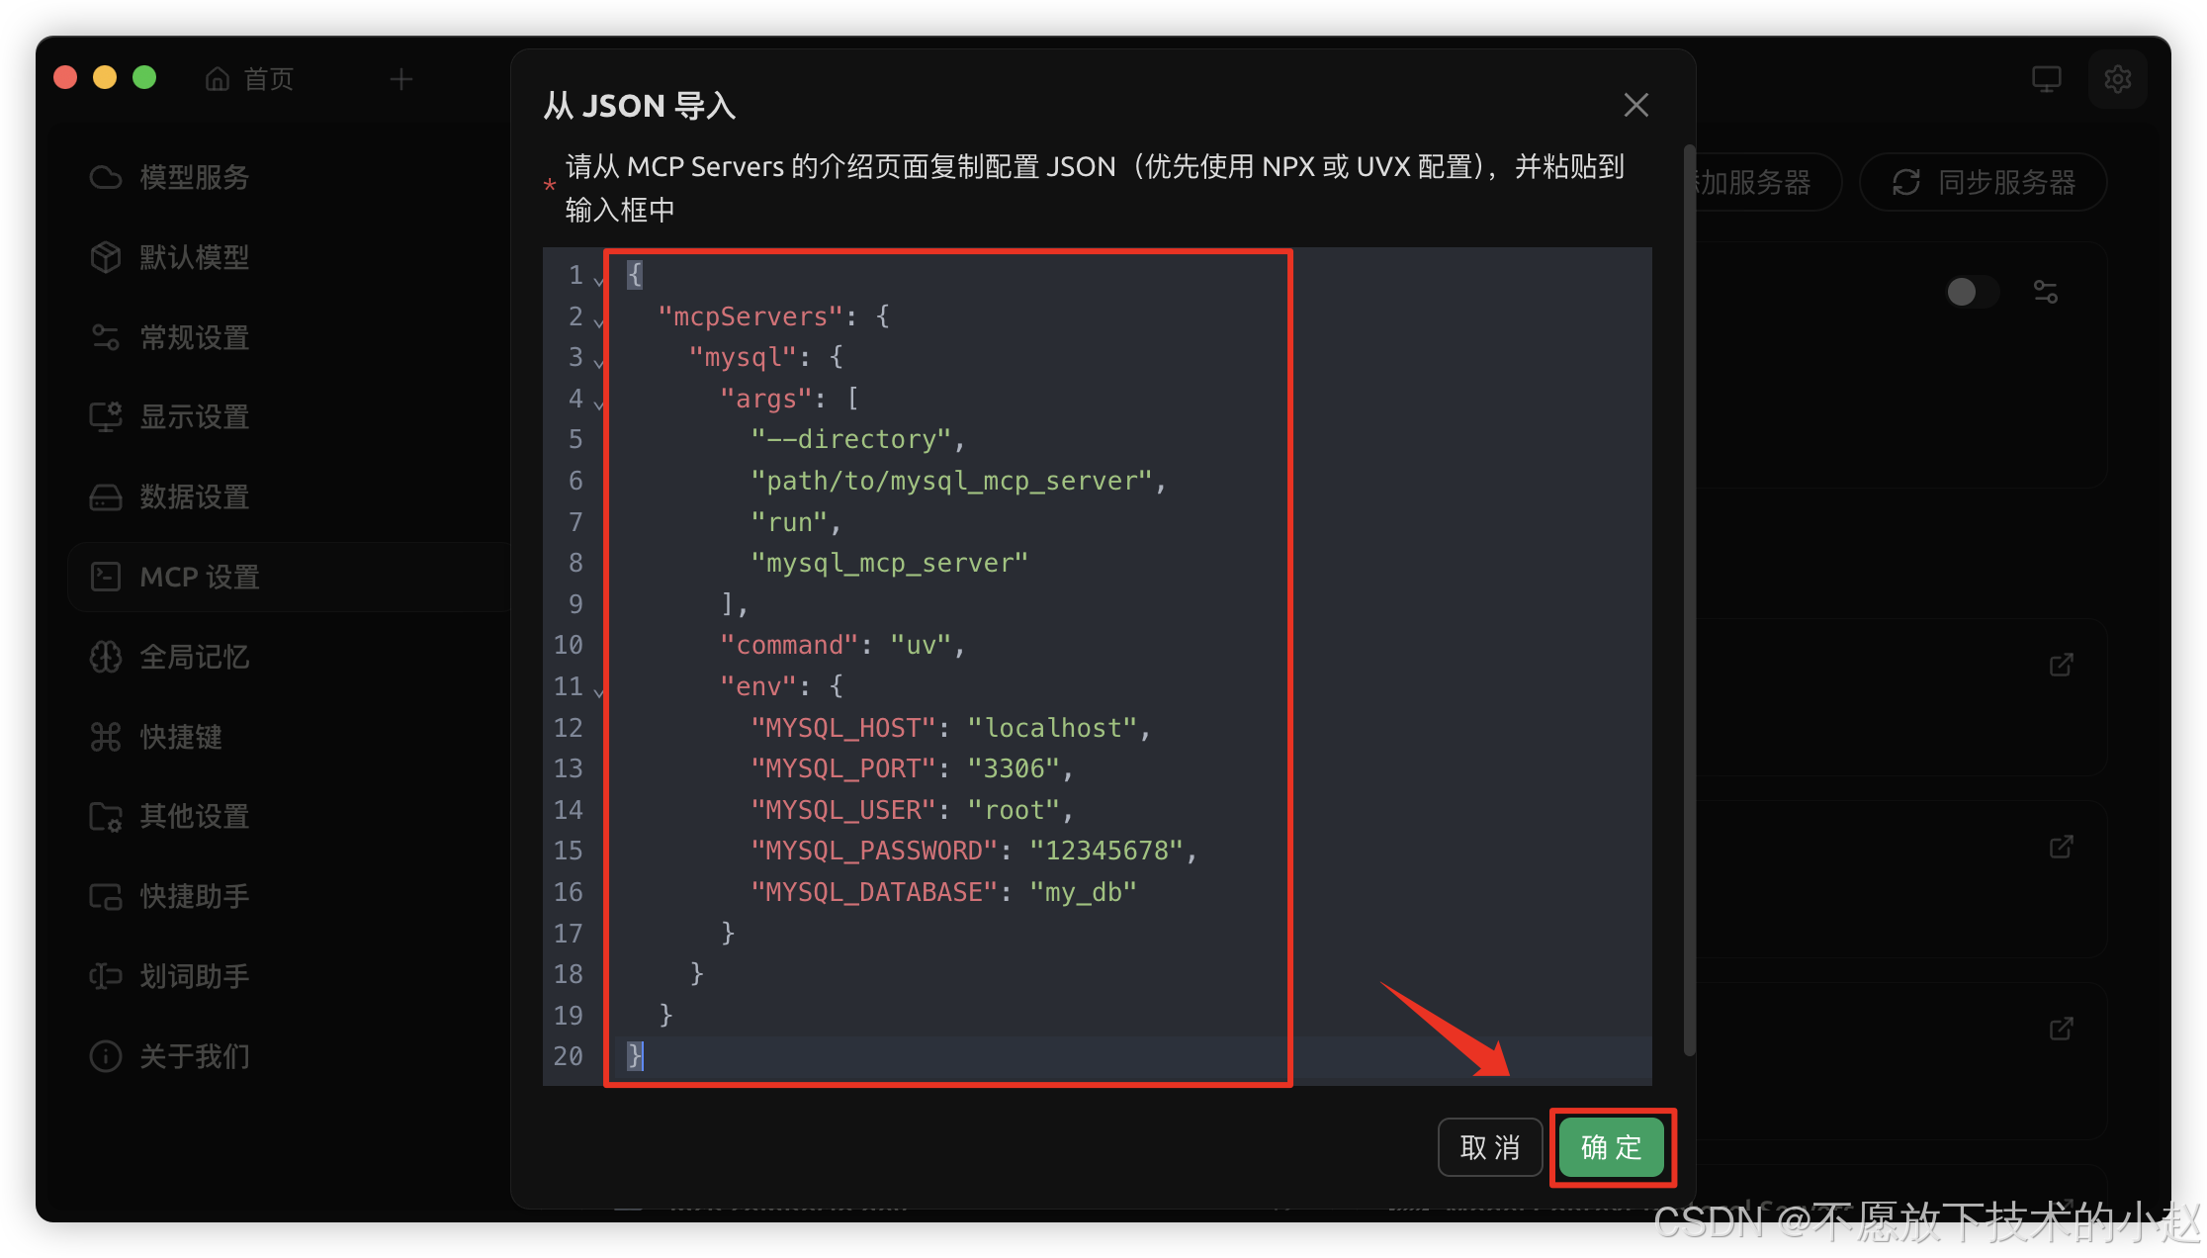Viewport: 2207px width, 1258px height.
Task: Click the 数据设置 drive icon
Action: [106, 496]
